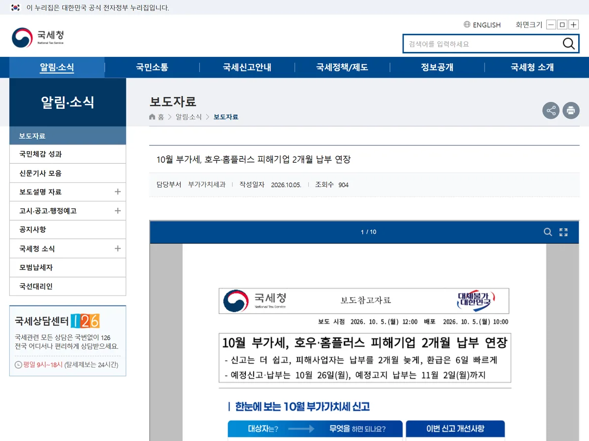Click the globe icon next to ENGLISH
589x441 pixels.
pyautogui.click(x=467, y=24)
